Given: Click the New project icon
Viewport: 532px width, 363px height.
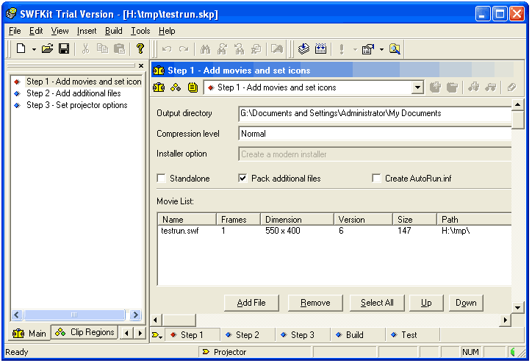Looking at the screenshot, I should (21, 48).
